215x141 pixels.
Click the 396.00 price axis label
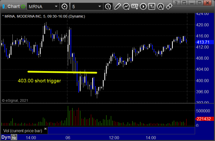coord(202,92)
